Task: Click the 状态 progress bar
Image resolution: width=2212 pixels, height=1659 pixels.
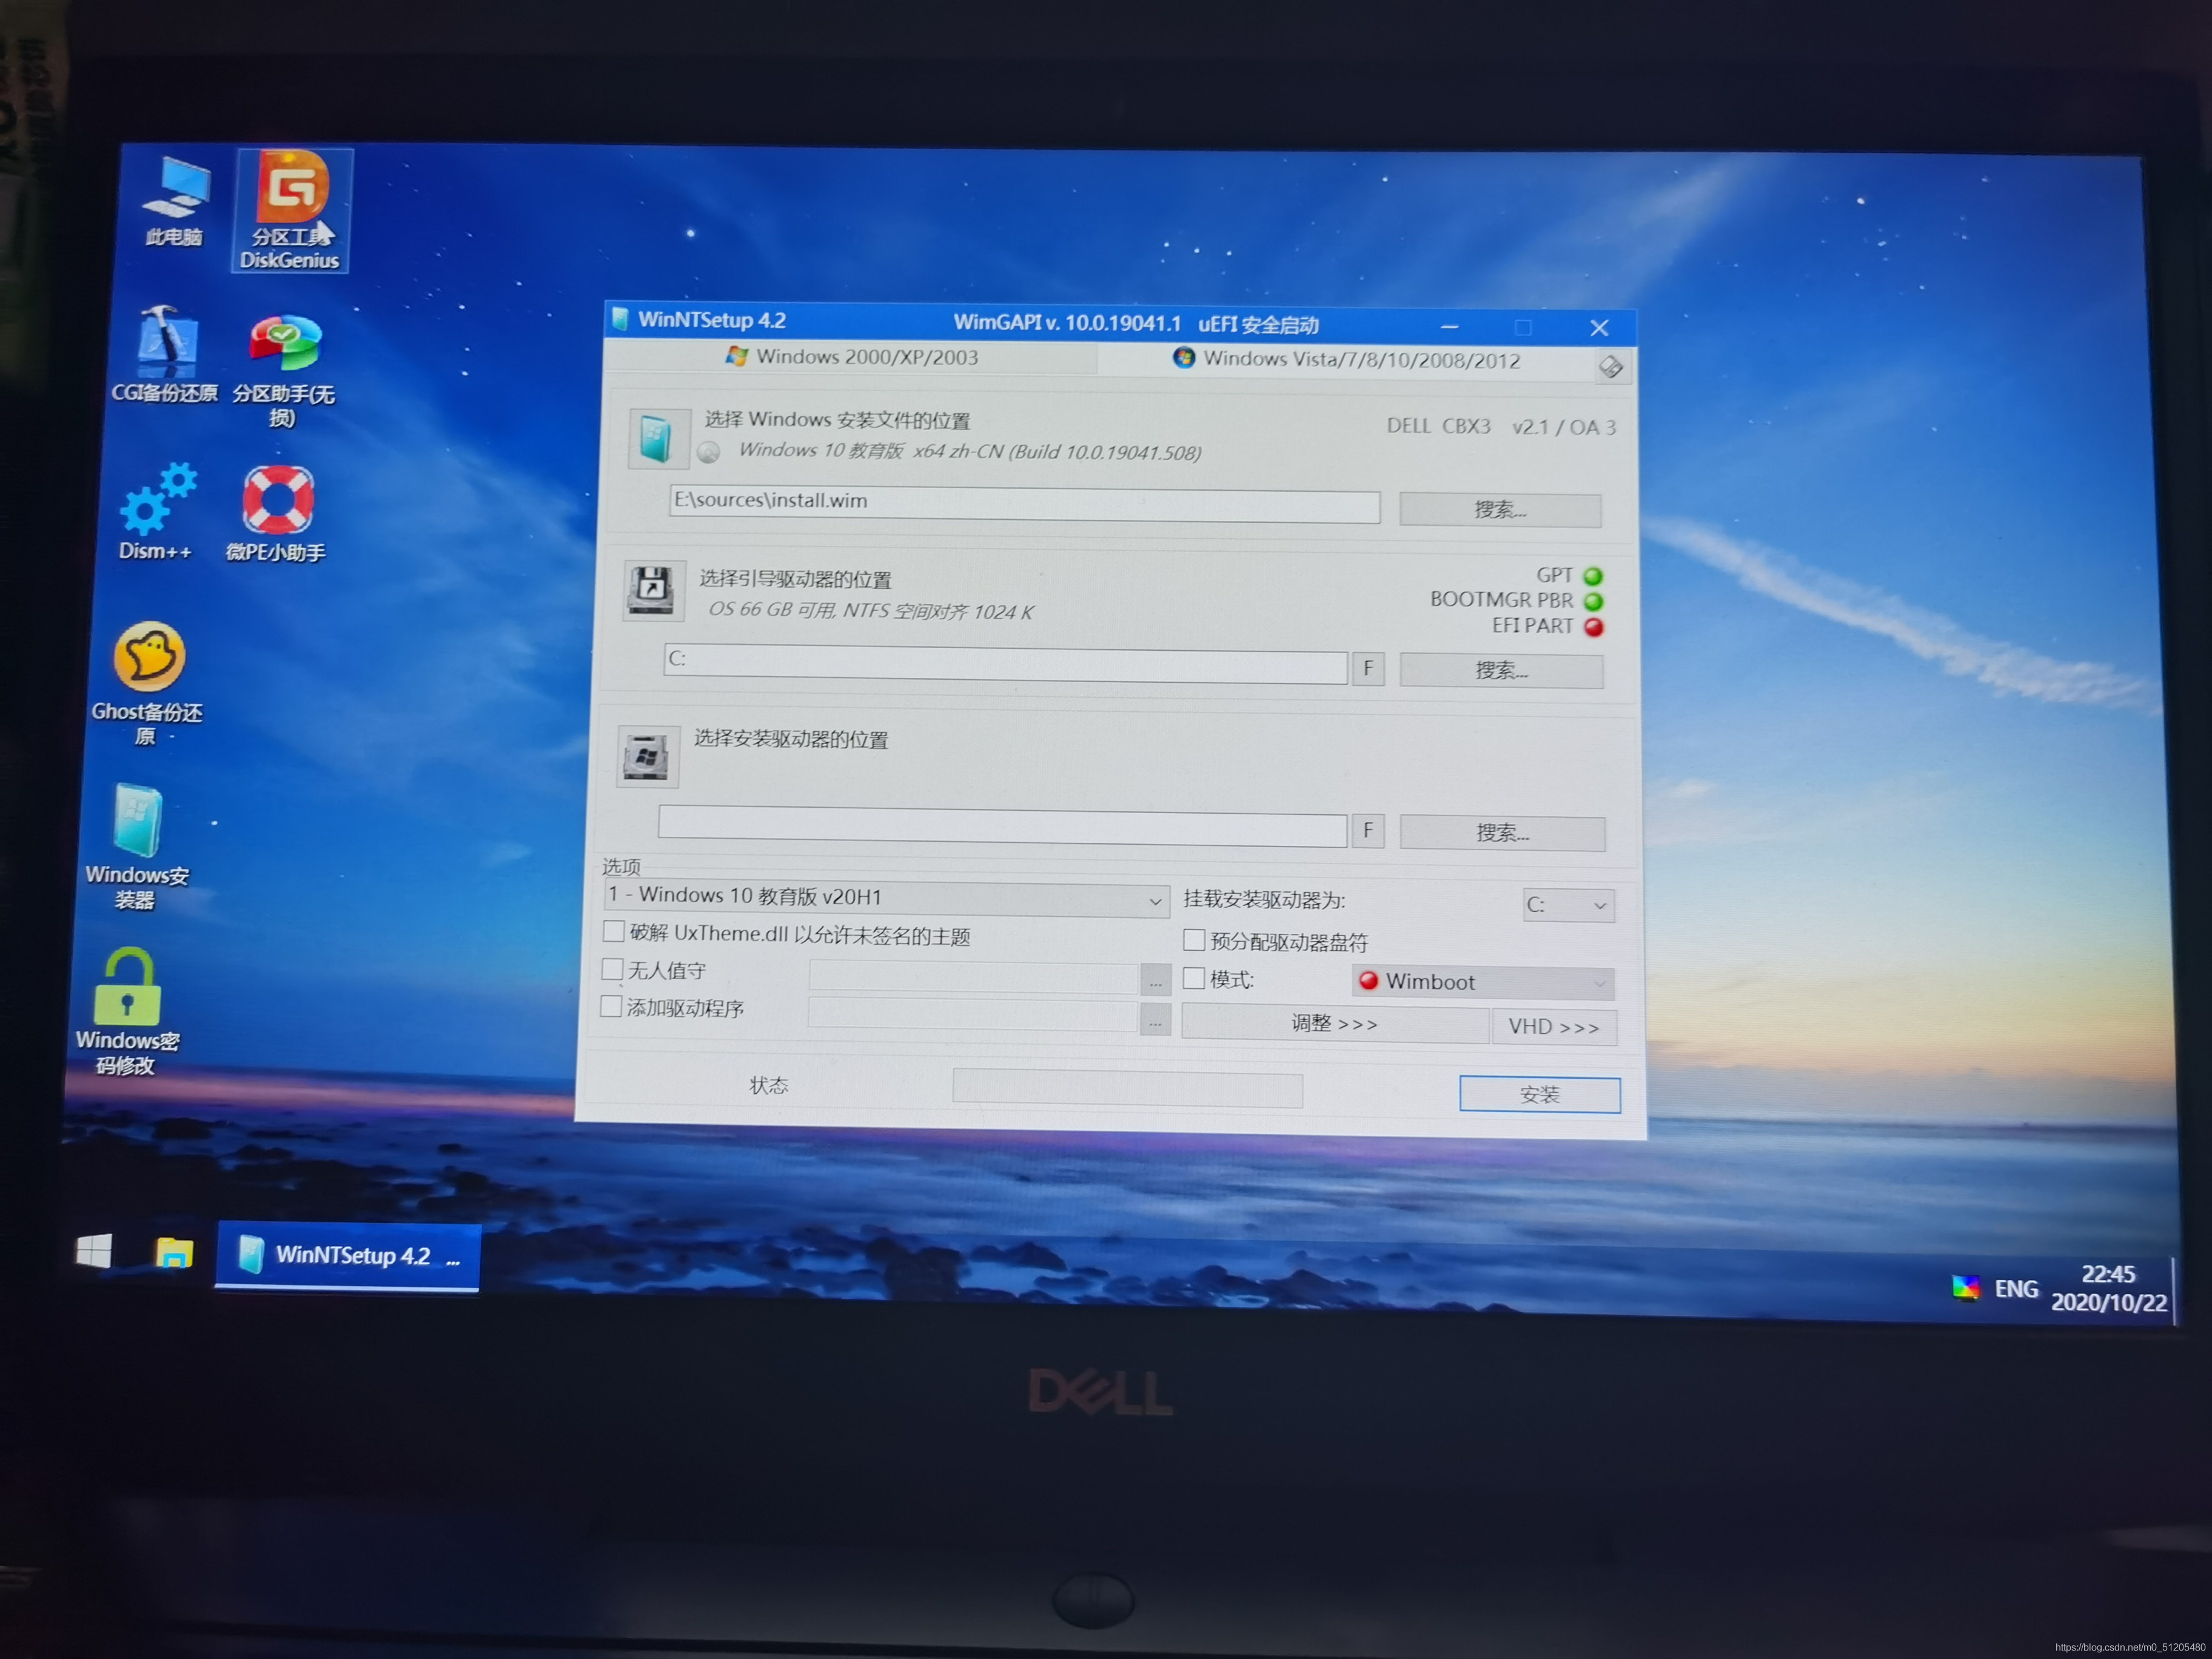Action: [1127, 1088]
